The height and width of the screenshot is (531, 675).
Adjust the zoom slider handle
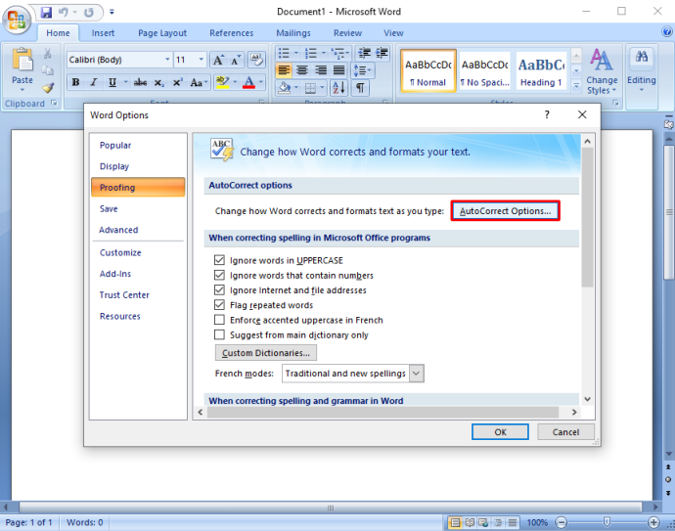click(x=607, y=522)
